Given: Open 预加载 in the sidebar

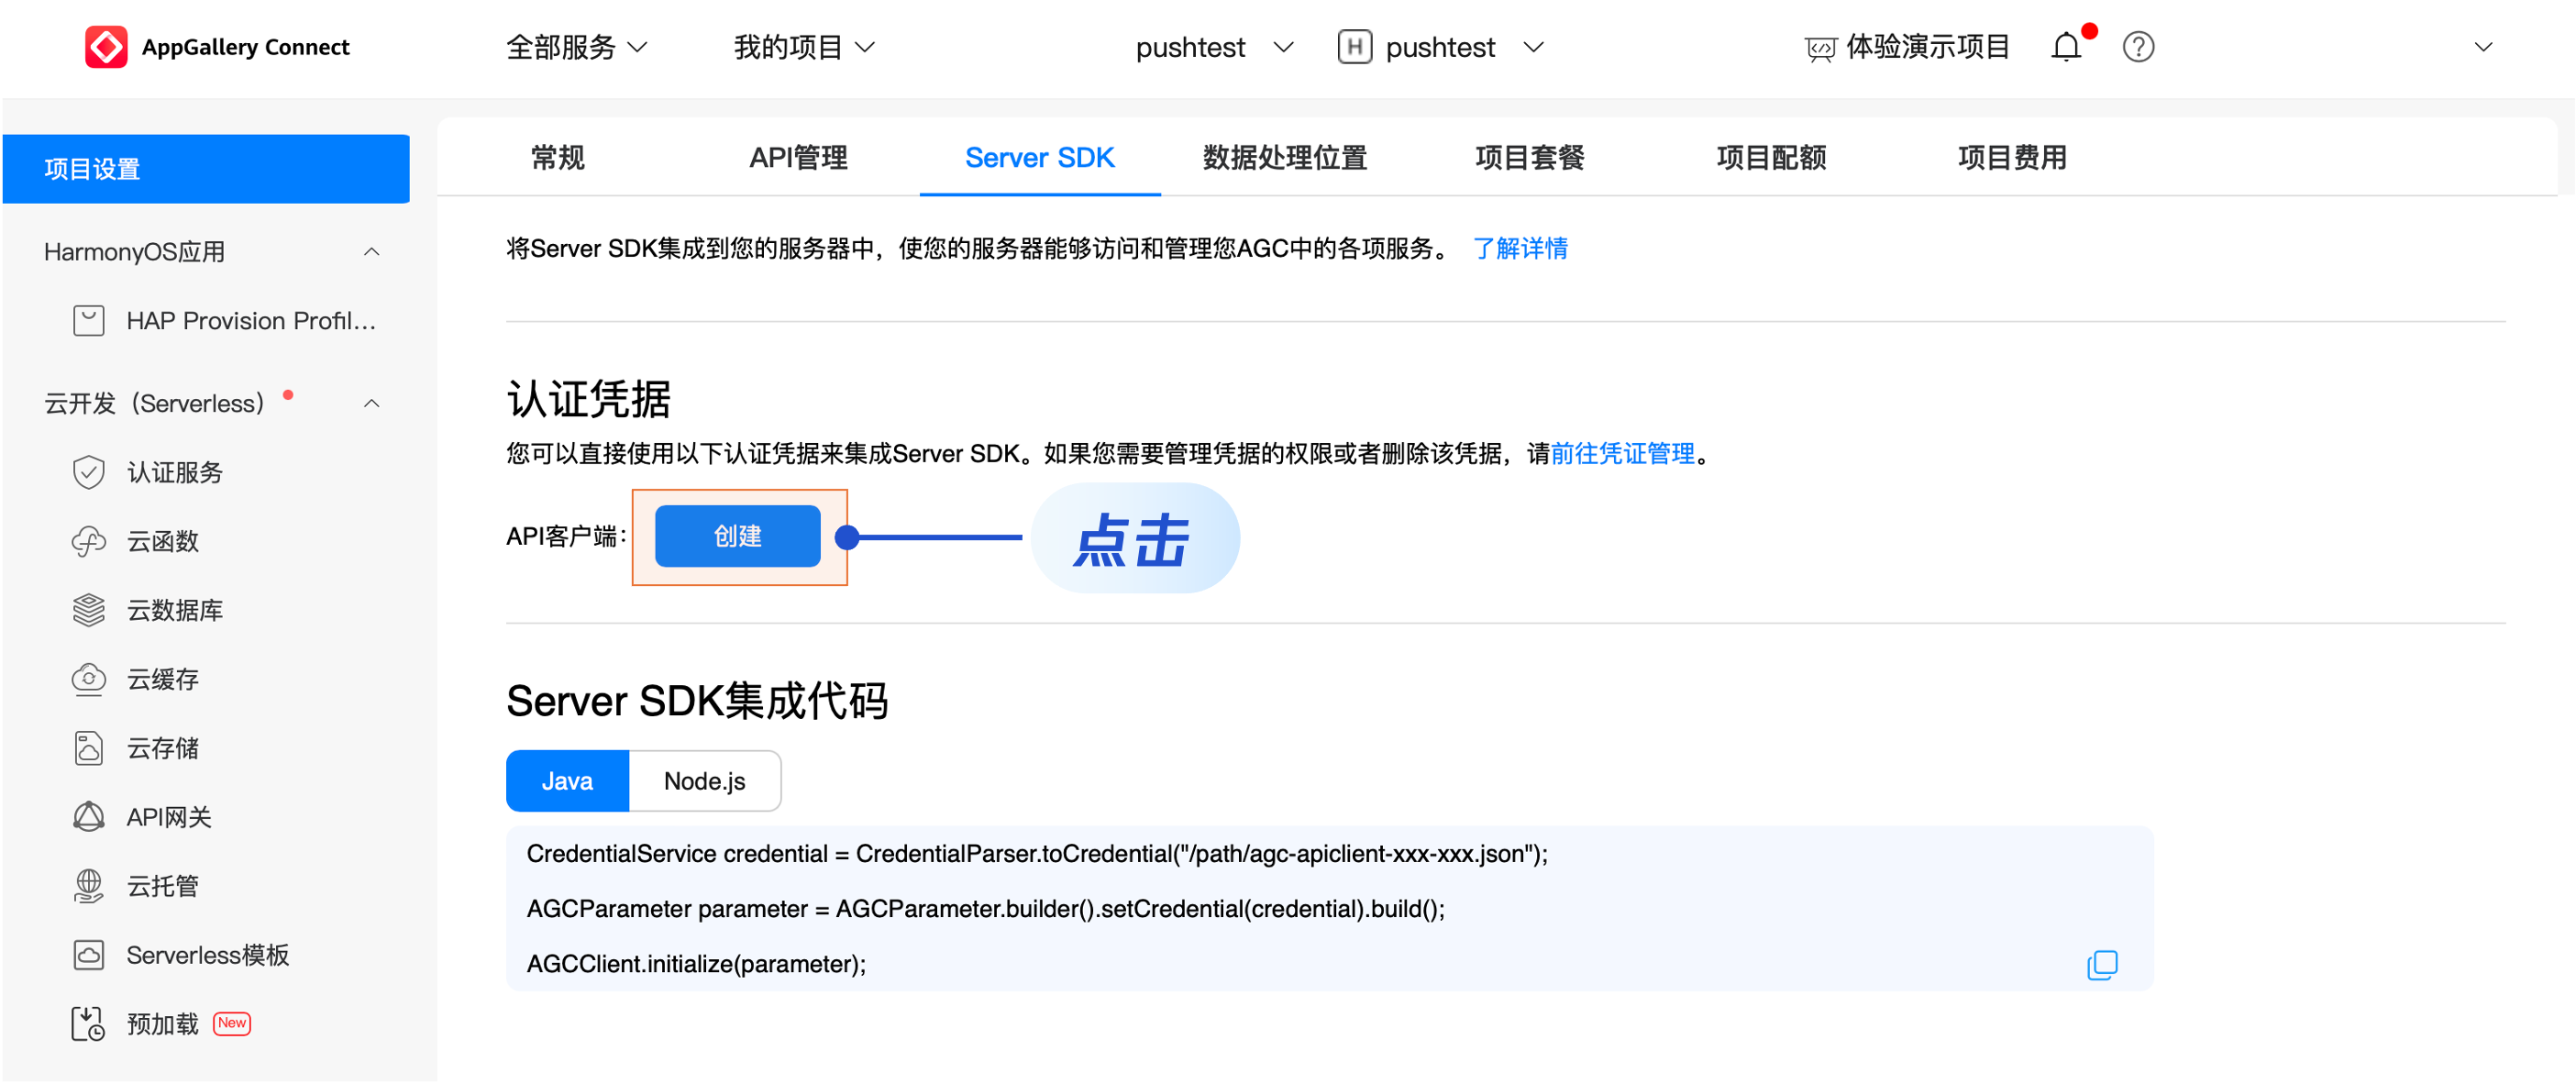Looking at the screenshot, I should [x=162, y=1024].
